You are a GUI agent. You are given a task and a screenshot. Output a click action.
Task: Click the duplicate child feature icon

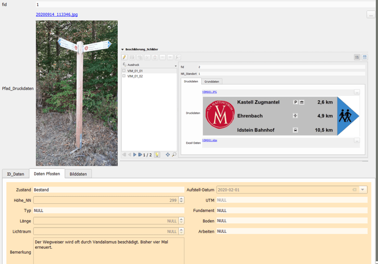[x=148, y=57]
